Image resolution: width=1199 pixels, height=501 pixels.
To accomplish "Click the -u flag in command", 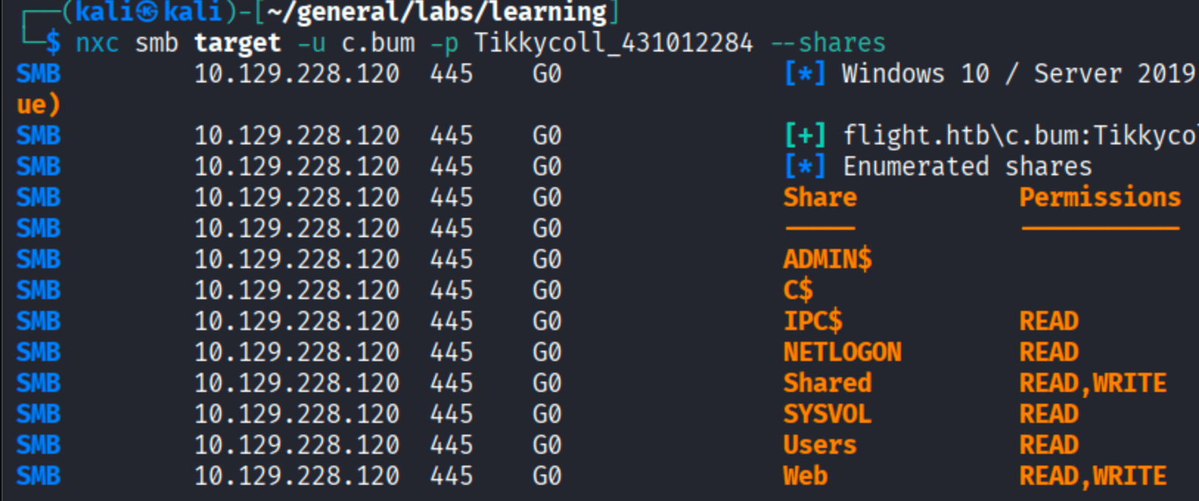I will [311, 43].
